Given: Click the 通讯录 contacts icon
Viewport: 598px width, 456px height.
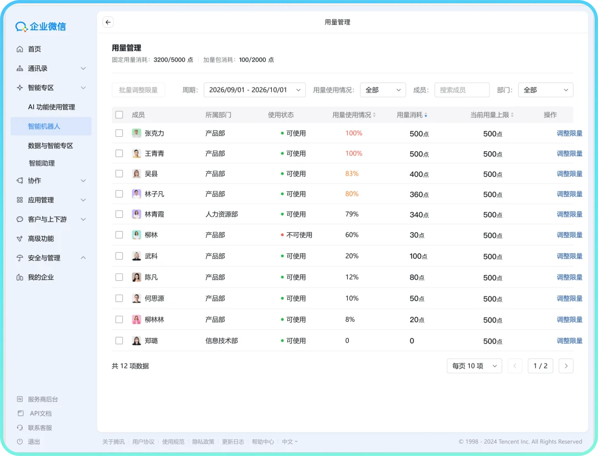Looking at the screenshot, I should click(x=20, y=68).
